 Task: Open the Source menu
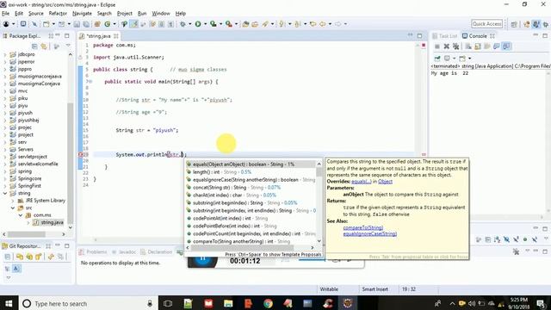[x=36, y=14]
